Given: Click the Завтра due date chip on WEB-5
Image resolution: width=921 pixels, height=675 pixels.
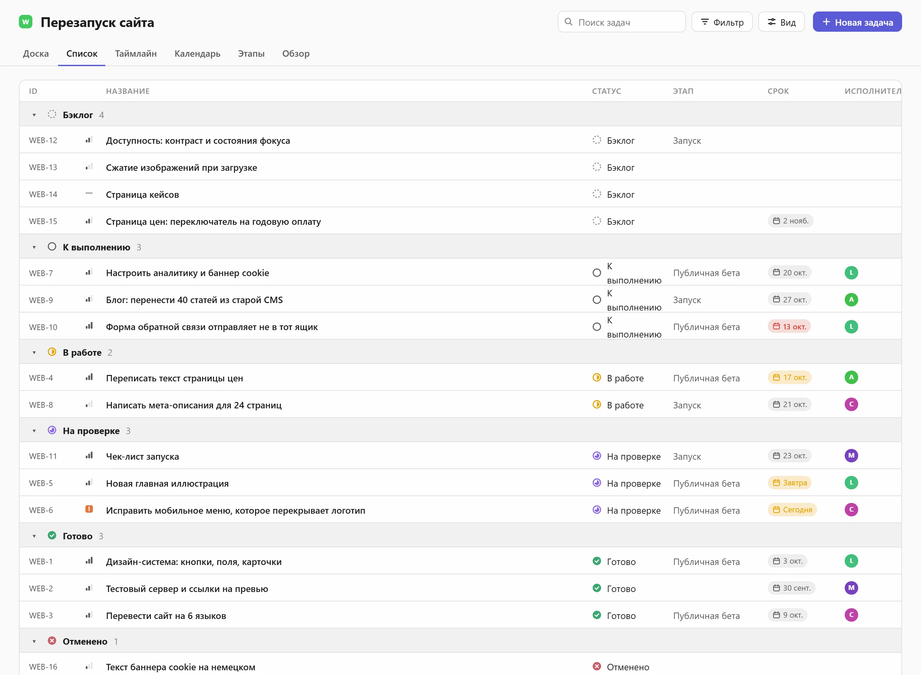Looking at the screenshot, I should point(789,483).
